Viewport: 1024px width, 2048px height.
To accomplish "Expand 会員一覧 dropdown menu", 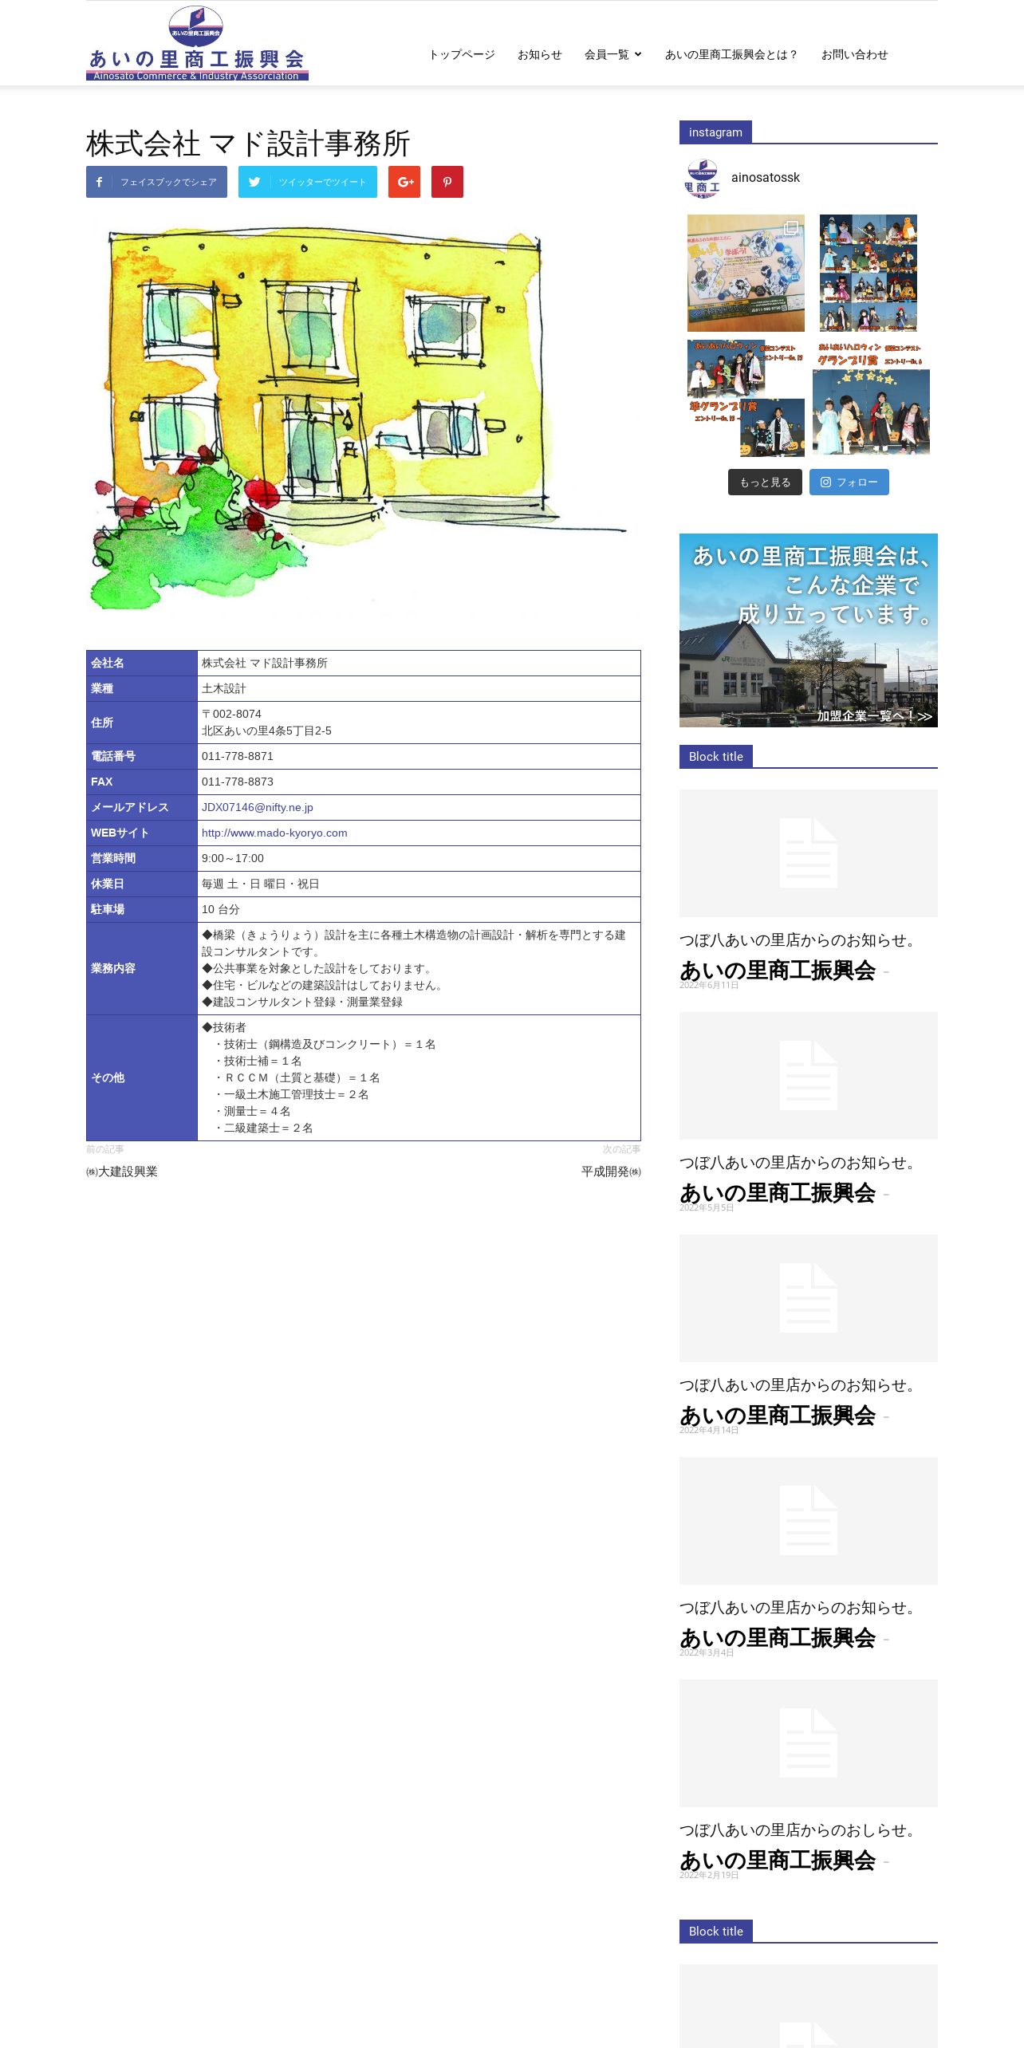I will pyautogui.click(x=612, y=54).
